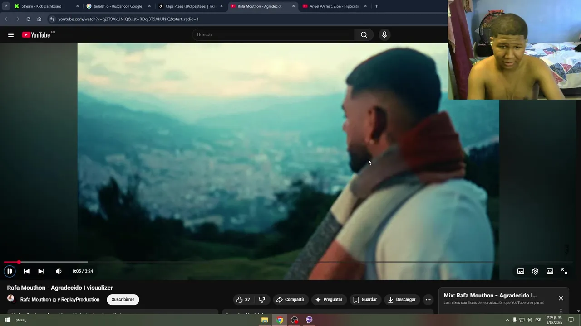This screenshot has height=326, width=581.
Task: Enter full screen mode
Action: [564, 271]
